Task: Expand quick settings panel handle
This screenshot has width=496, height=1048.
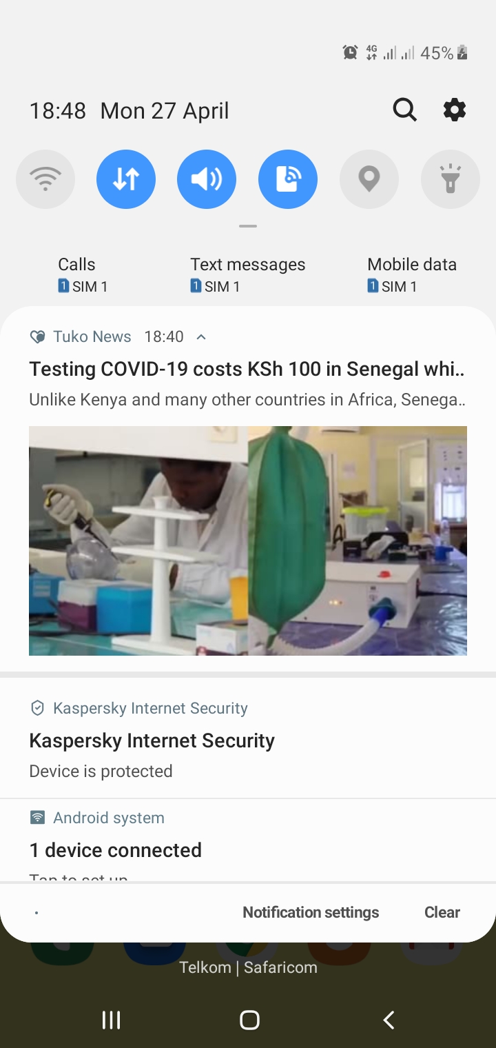Action: (248, 226)
